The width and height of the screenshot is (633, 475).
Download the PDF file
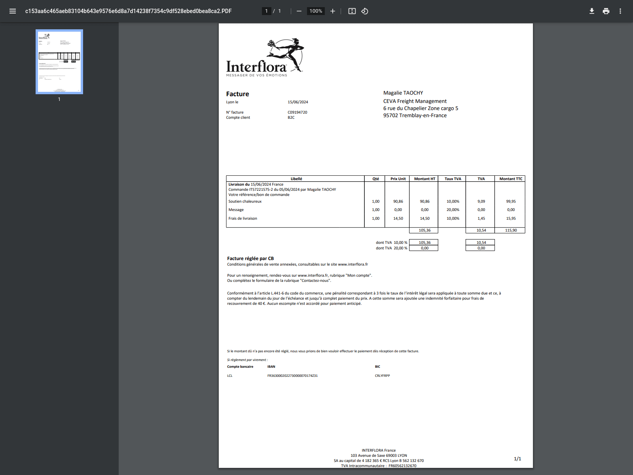pyautogui.click(x=592, y=11)
